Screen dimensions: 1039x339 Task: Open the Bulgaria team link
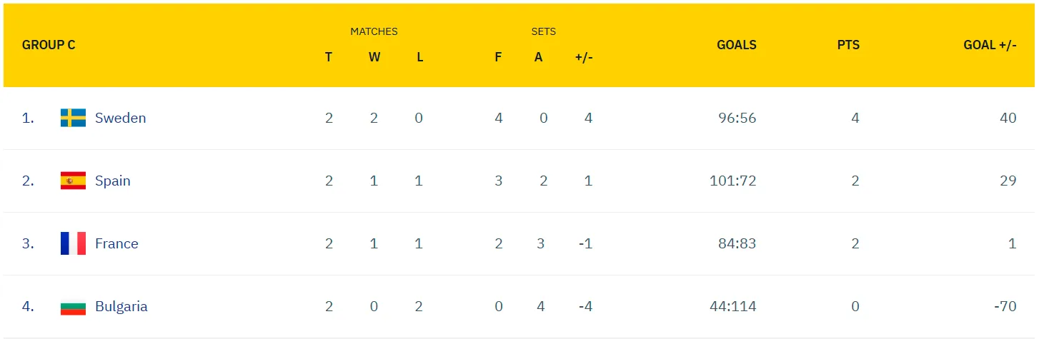121,306
